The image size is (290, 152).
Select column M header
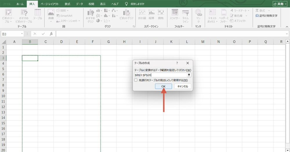[x=203, y=42]
